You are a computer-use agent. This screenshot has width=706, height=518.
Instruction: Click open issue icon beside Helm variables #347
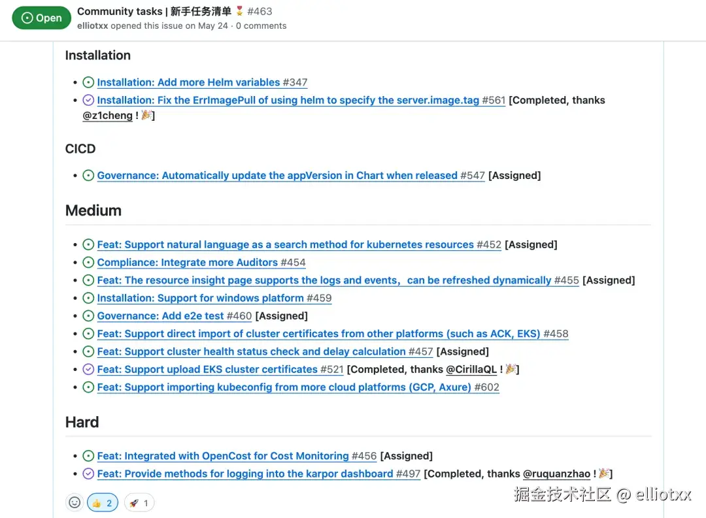[89, 82]
